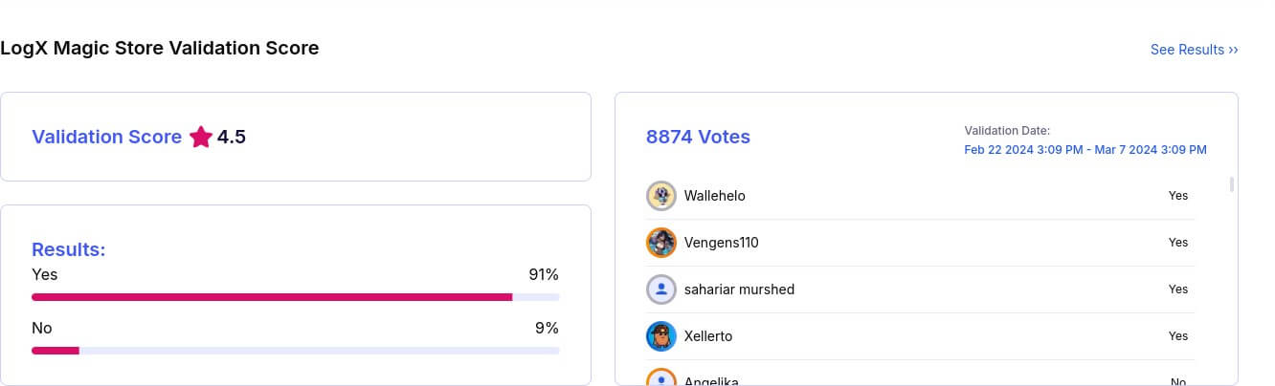Click the No result progress bar

(295, 351)
